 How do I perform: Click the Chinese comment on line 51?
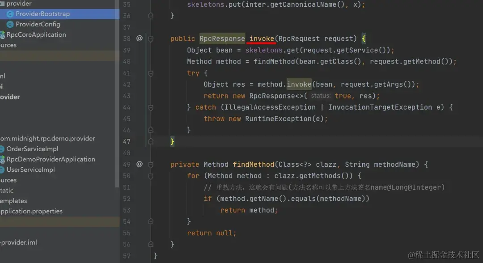pyautogui.click(x=324, y=187)
